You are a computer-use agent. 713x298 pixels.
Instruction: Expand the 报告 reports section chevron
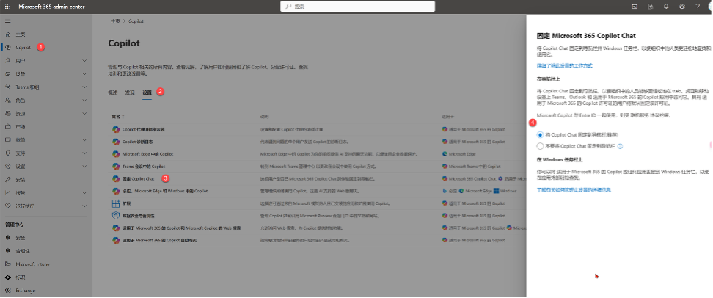pyautogui.click(x=84, y=192)
